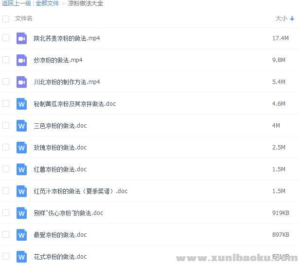Click video icon for 陕北荞麦凉粉的做法.mp4
Screen dimensions: 299x264
(x=21, y=38)
